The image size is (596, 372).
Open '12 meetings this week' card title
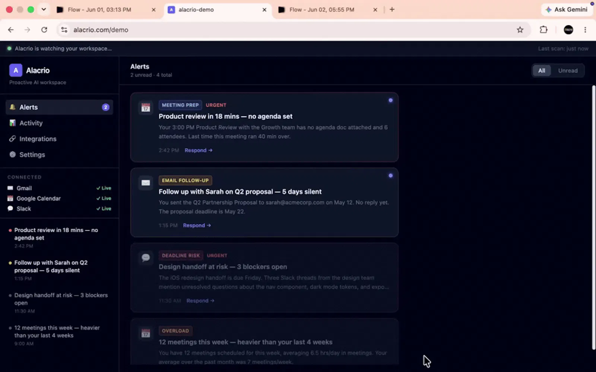point(245,342)
